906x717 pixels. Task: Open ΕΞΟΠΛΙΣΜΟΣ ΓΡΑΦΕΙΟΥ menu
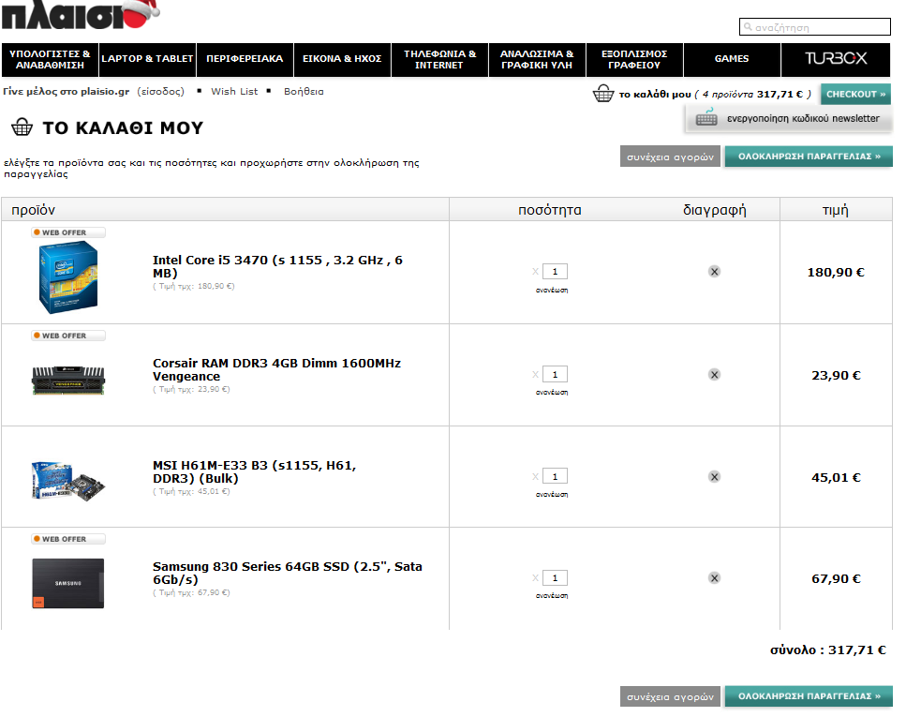point(634,60)
